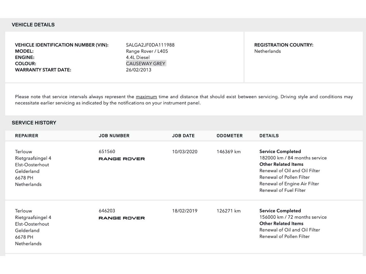Select job date 10/03/2020
The height and width of the screenshot is (274, 366).
point(184,152)
